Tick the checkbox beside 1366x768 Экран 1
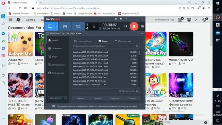 [47, 33]
